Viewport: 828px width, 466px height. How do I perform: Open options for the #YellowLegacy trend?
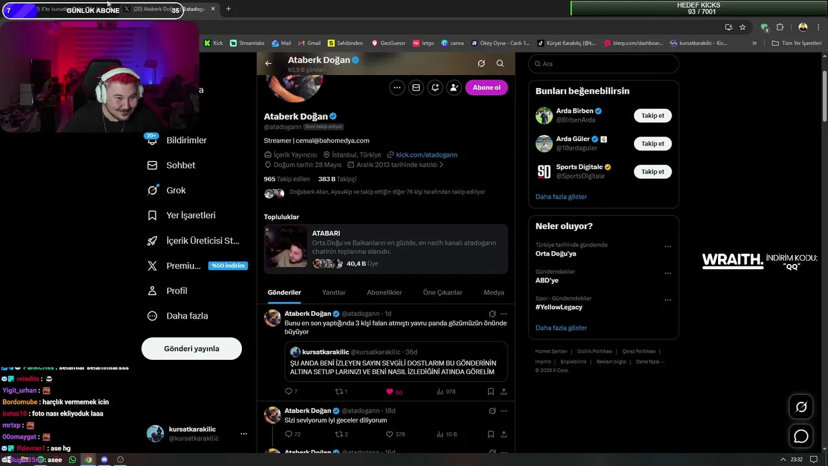(x=668, y=300)
